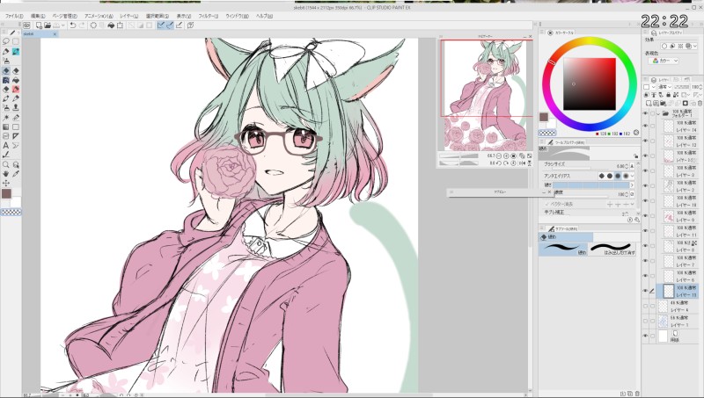
Task: Select the Text tool (A)
Action: [6, 145]
